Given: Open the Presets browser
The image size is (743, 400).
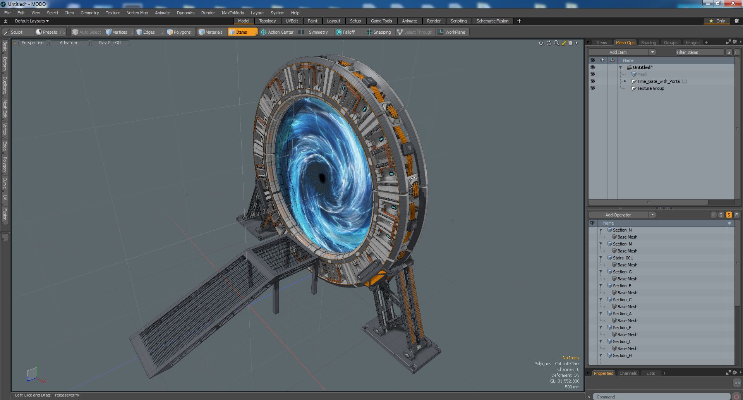Looking at the screenshot, I should (x=50, y=32).
